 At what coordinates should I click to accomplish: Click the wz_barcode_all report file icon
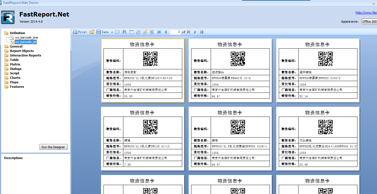12,42
